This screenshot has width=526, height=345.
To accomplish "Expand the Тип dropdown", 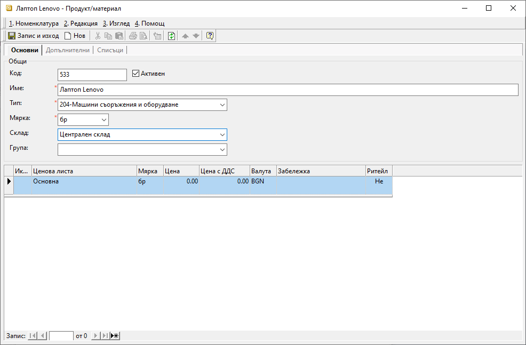I will [x=222, y=105].
